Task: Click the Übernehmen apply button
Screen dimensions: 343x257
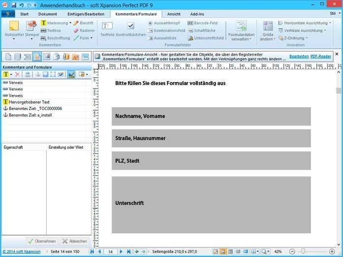Action: point(42,241)
